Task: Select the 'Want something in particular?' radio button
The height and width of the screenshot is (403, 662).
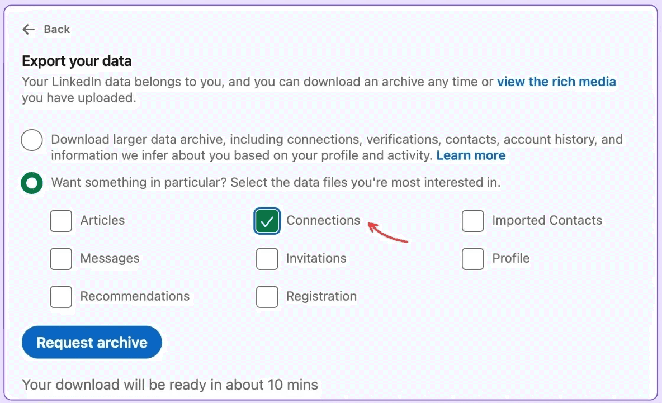Action: [x=32, y=183]
